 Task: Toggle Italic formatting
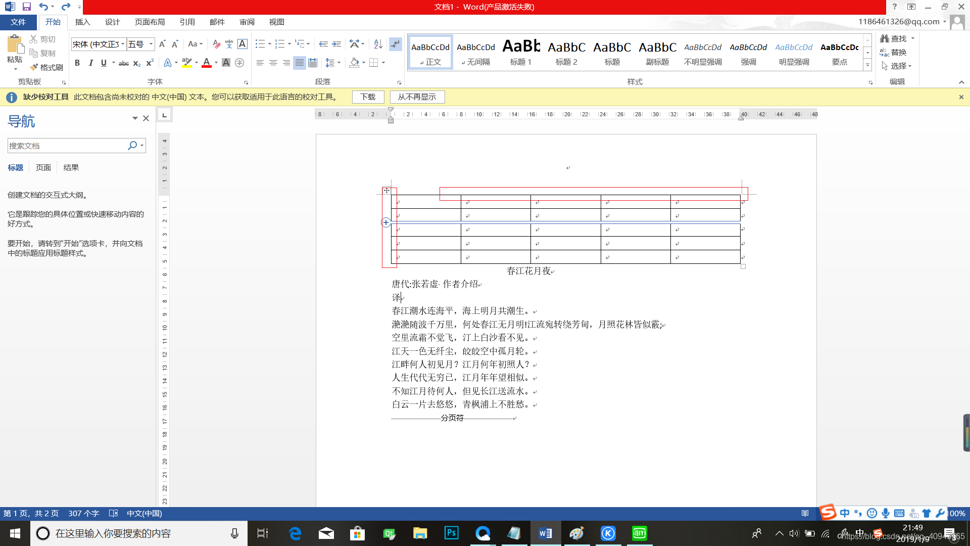pos(90,63)
